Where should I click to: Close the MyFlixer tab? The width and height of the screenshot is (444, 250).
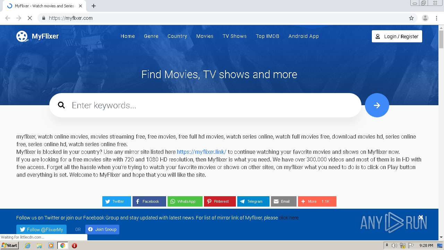80,6
